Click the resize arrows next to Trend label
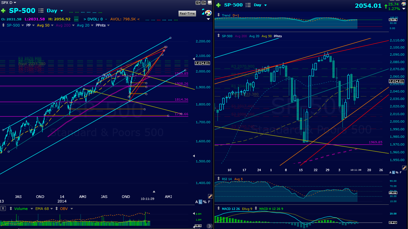The width and height of the screenshot is (408, 229). pos(219,15)
